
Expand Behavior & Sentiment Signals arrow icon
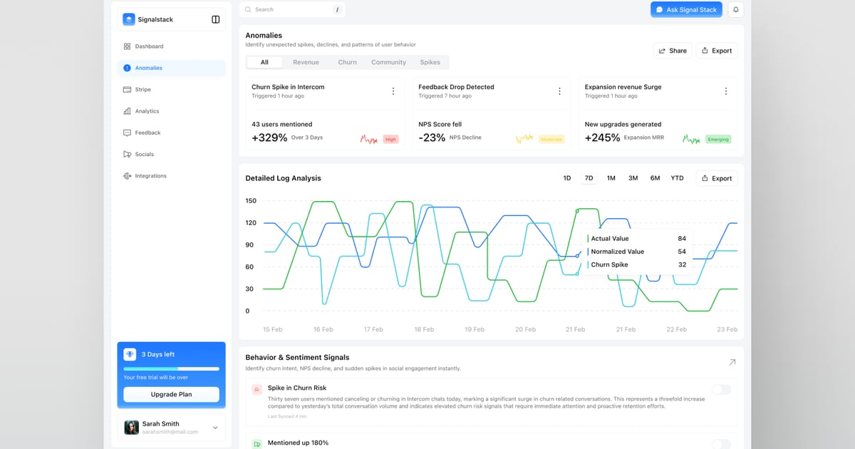[732, 362]
